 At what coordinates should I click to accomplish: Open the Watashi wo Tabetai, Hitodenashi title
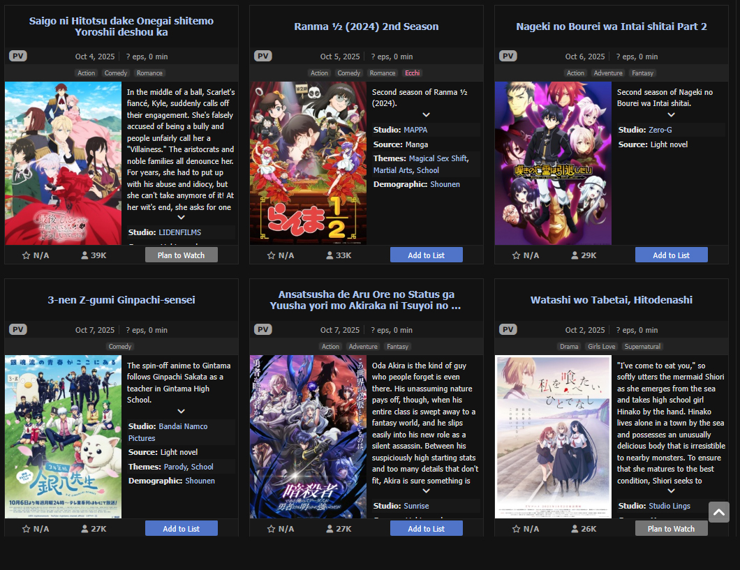pyautogui.click(x=611, y=300)
